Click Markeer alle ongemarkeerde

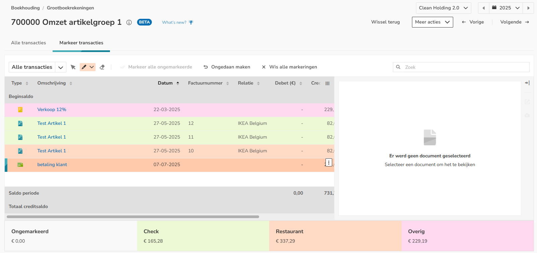point(156,67)
